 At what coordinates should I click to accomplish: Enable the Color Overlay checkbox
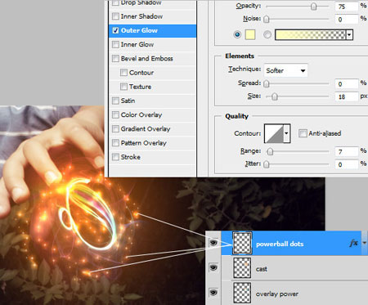tap(115, 114)
